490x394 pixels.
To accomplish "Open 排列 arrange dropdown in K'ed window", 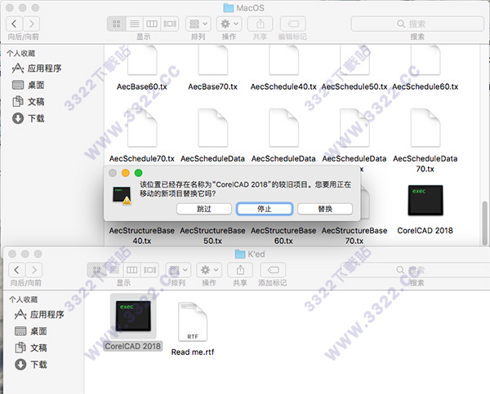I will click(178, 270).
